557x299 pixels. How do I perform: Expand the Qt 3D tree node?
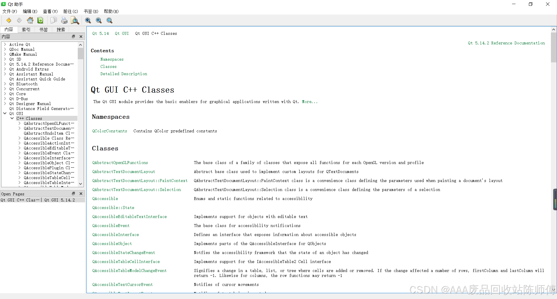point(5,59)
